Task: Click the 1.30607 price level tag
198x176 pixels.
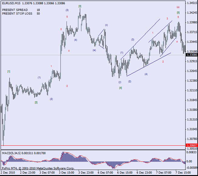Action: (191, 145)
